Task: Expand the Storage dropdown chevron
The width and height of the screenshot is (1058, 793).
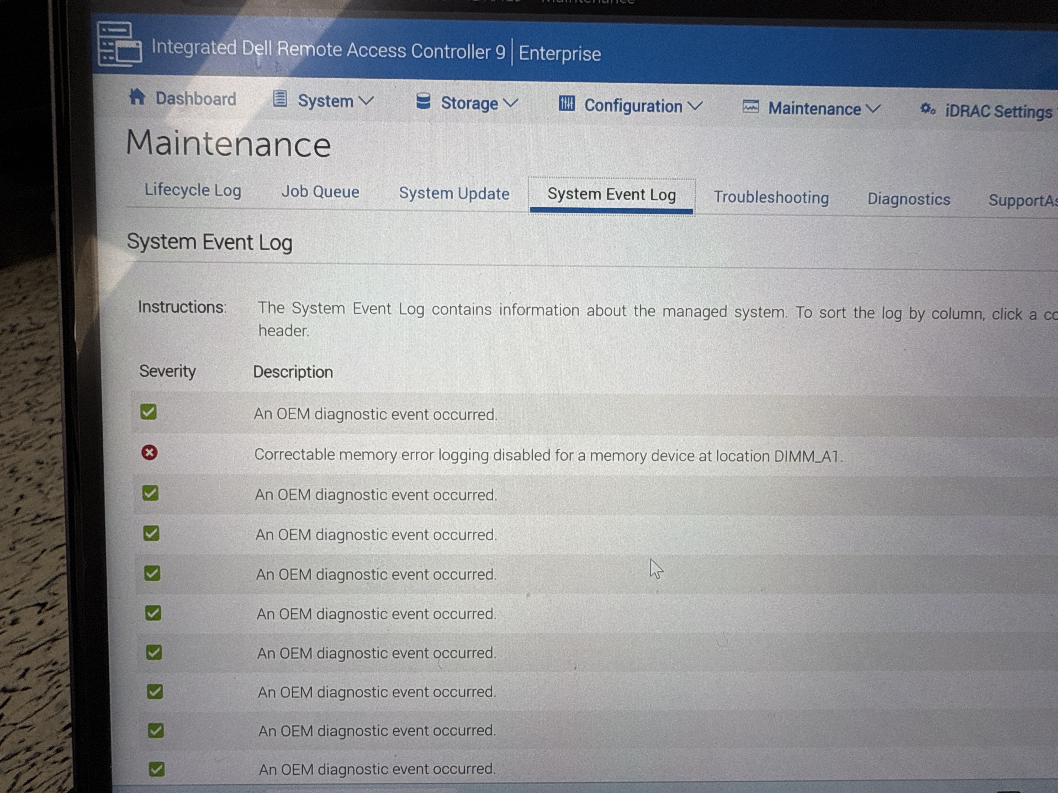Action: 511,103
